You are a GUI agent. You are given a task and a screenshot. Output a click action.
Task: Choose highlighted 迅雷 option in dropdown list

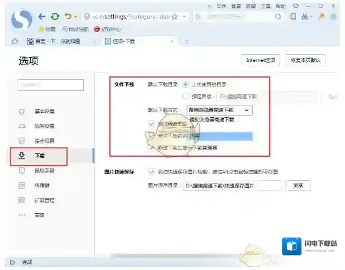point(219,136)
